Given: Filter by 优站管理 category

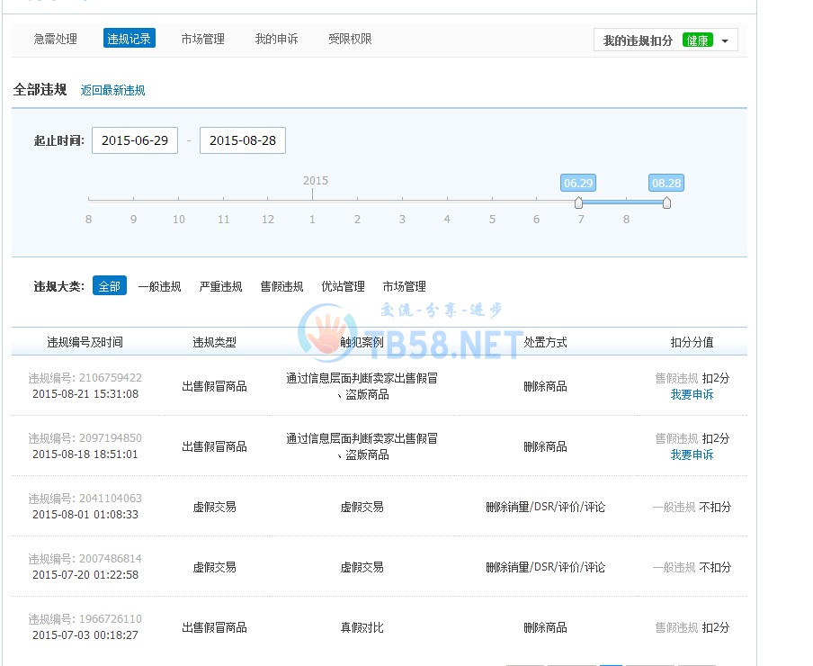Looking at the screenshot, I should click(x=343, y=286).
